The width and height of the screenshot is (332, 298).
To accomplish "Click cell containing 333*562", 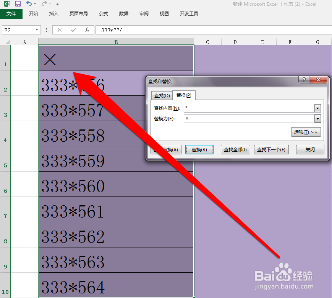I will [x=116, y=234].
